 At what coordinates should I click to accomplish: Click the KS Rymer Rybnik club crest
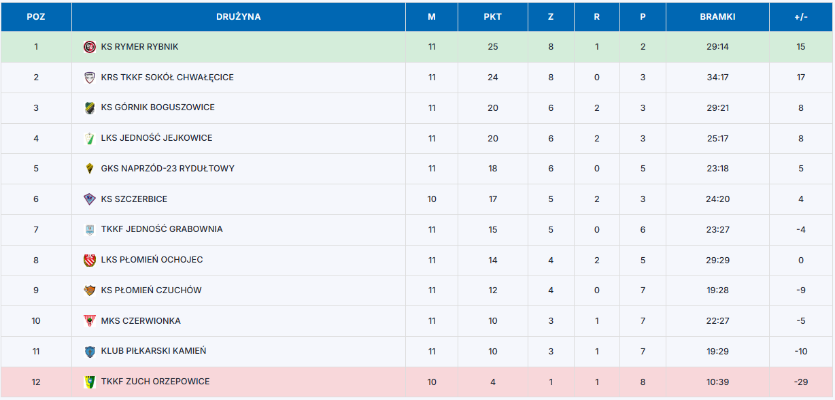tap(89, 47)
